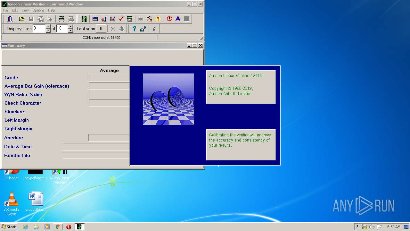Click the total scans field showing 10
Viewport: 410px width, 231px height.
(x=62, y=29)
